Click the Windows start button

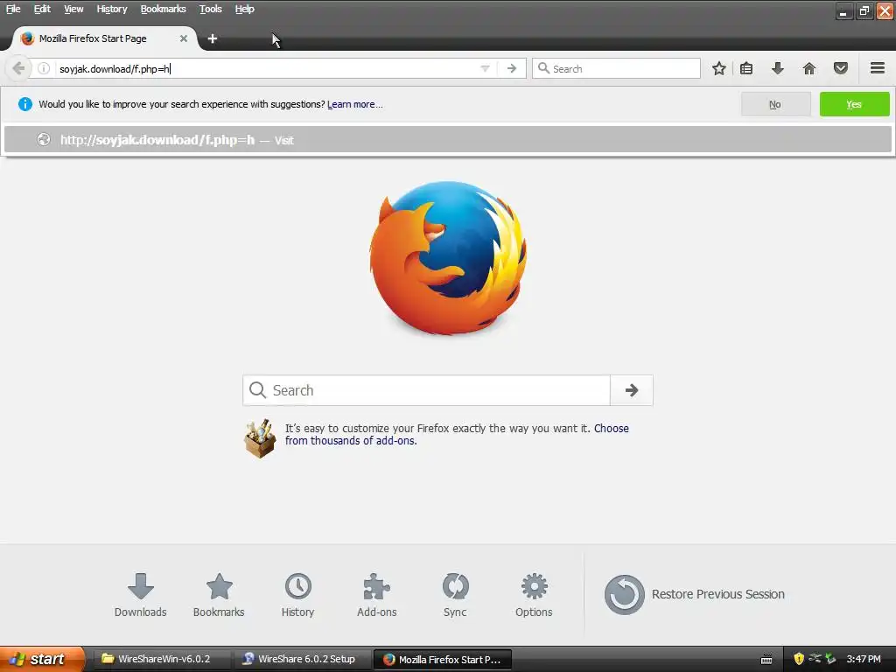click(42, 659)
